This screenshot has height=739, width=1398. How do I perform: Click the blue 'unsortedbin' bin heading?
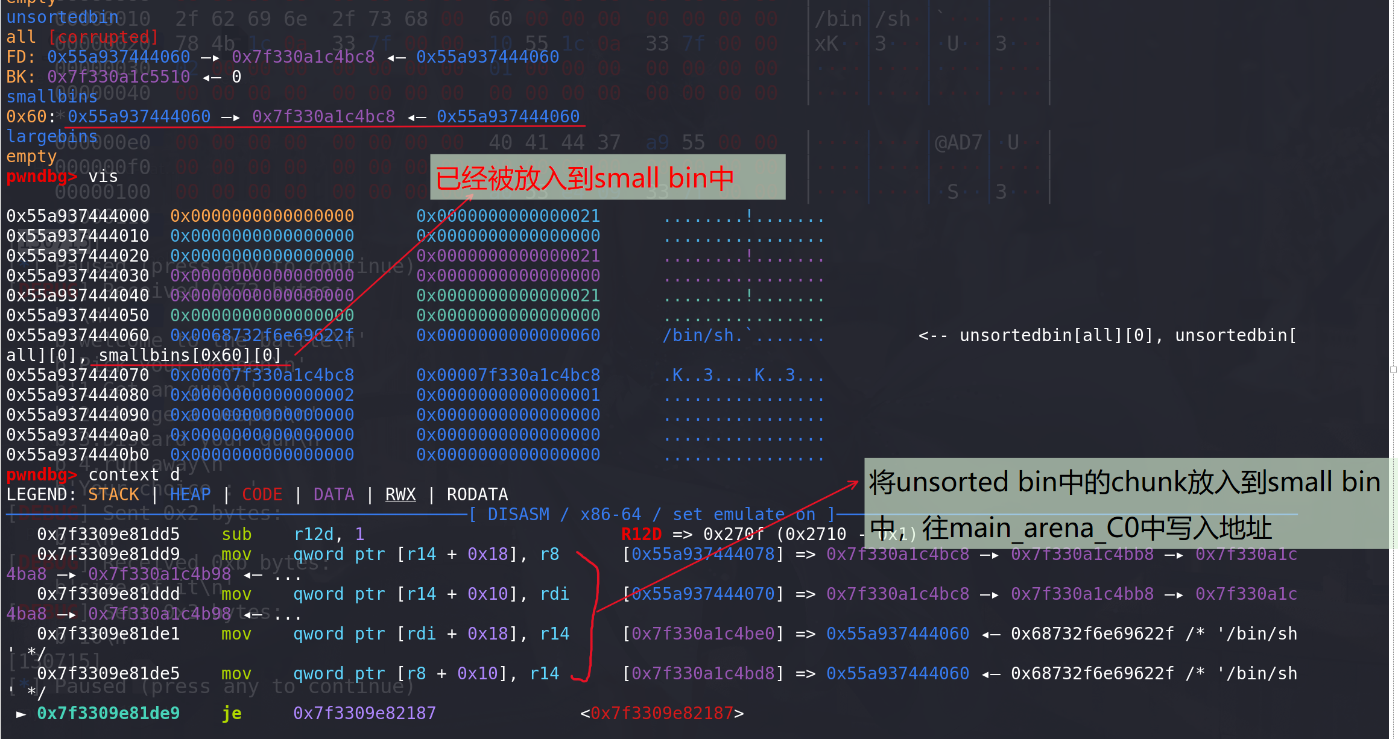(63, 17)
